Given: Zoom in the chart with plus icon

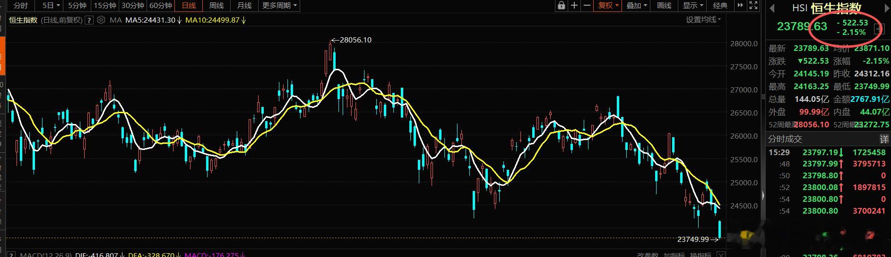Looking at the screenshot, I should pos(574,6).
